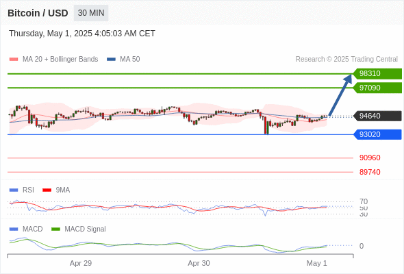Toggle the MACD legend entry
Viewport: 404px width, 274px height.
[26, 229]
